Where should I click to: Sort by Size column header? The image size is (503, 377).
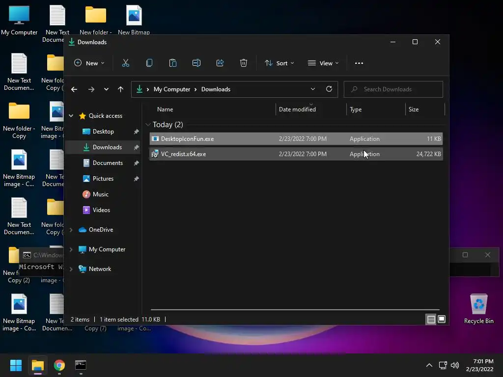(425, 109)
